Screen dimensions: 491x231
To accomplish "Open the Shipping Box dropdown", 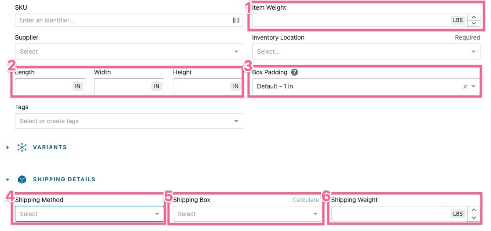I will coord(315,214).
